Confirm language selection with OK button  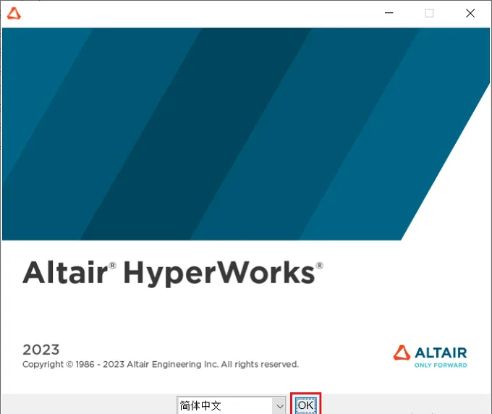point(305,405)
